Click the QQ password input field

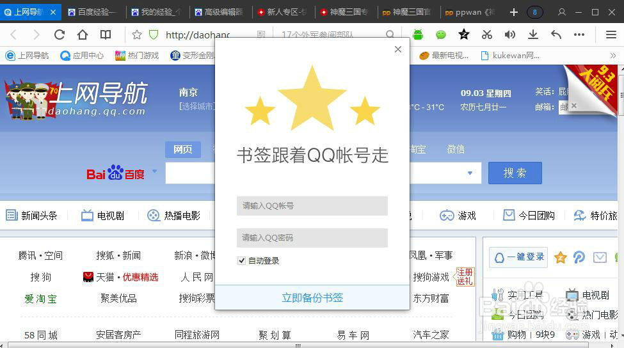[x=312, y=238]
